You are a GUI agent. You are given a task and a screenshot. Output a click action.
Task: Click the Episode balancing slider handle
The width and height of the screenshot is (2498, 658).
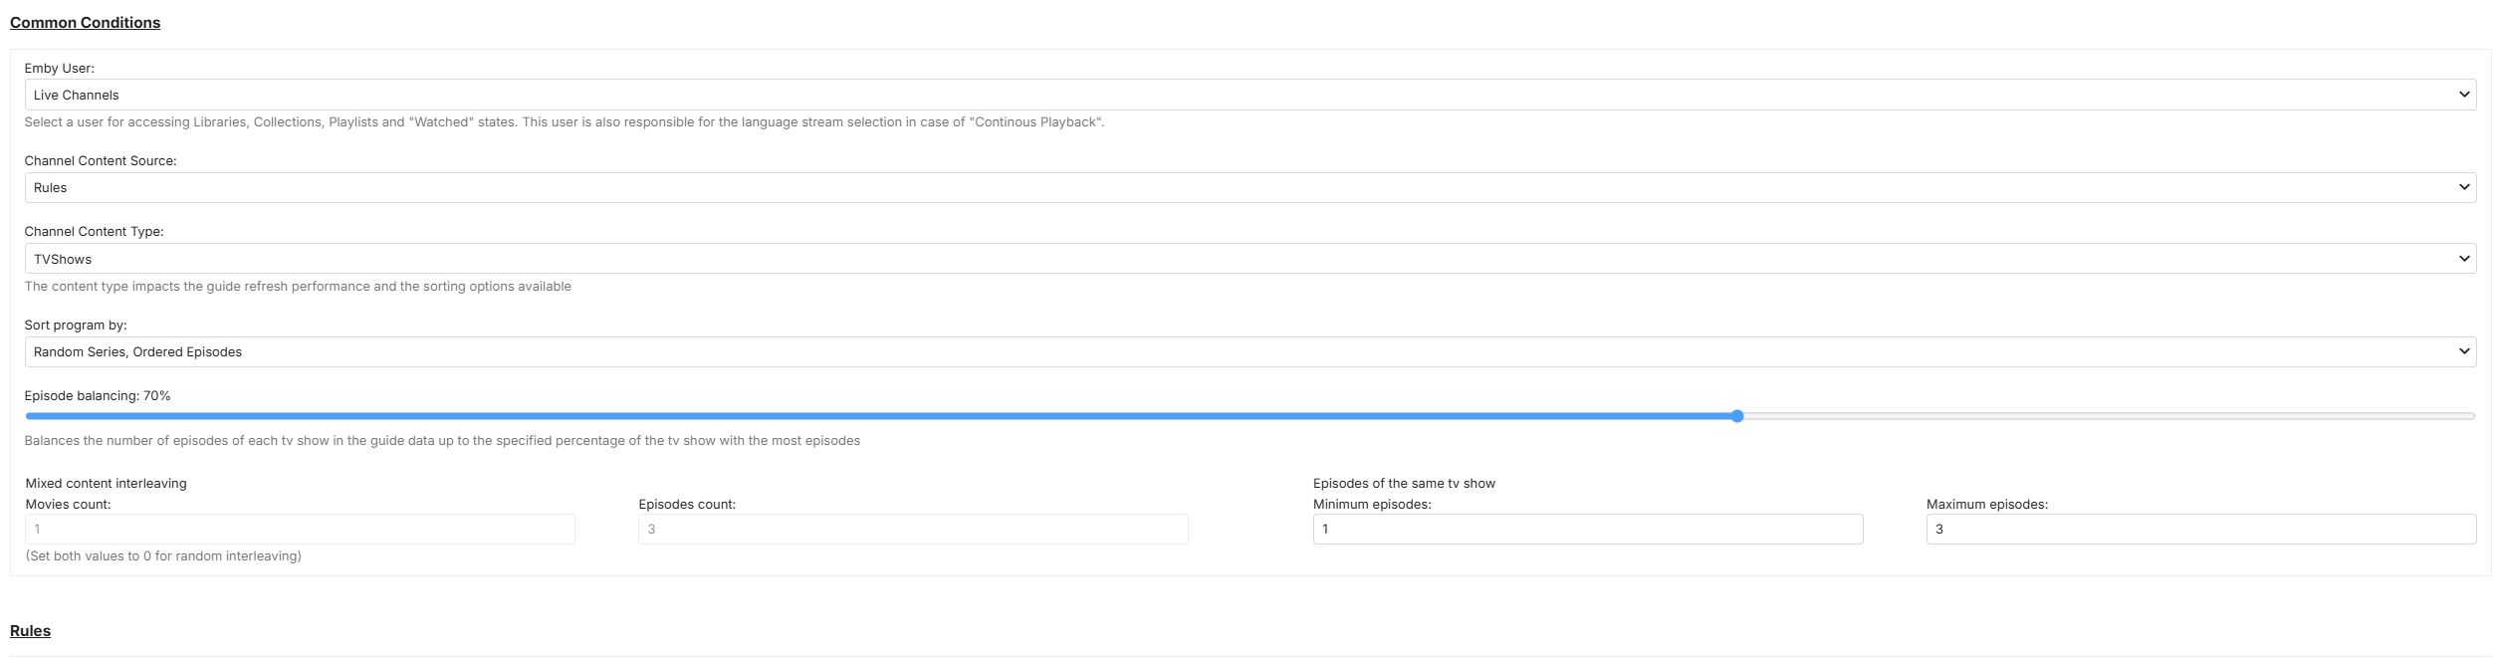pos(1737,416)
